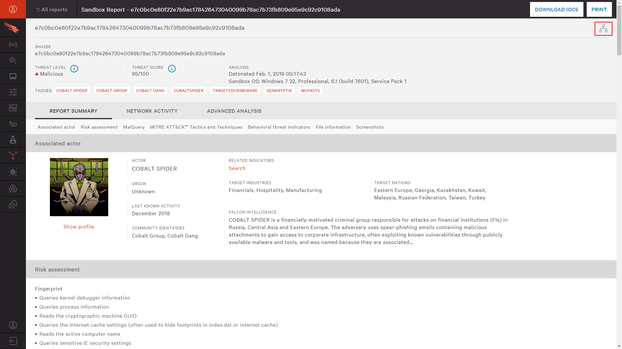Click the vertical scrollbar thumb

[x=619, y=31]
